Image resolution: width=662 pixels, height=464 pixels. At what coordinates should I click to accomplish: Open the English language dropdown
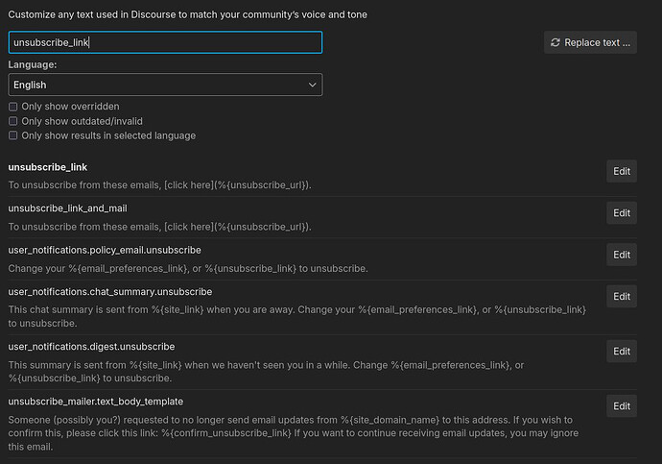[165, 85]
